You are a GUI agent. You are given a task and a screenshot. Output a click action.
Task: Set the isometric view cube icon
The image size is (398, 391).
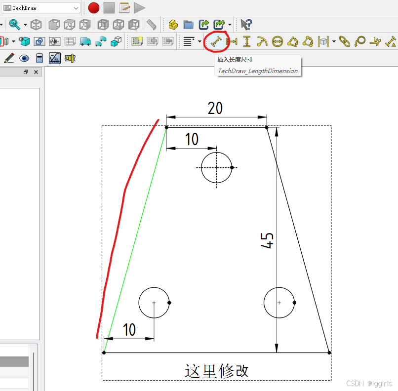[x=36, y=25]
